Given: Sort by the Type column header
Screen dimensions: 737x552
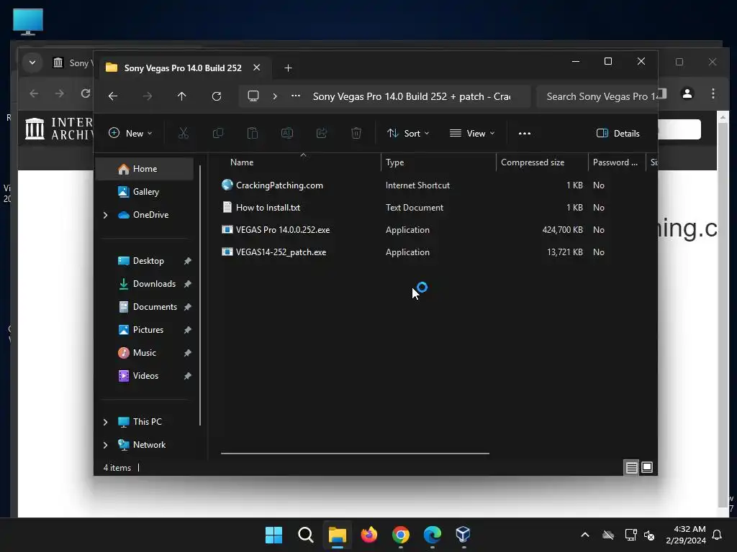Looking at the screenshot, I should coord(438,162).
